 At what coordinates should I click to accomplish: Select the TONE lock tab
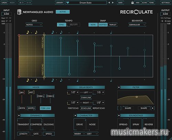151,2
